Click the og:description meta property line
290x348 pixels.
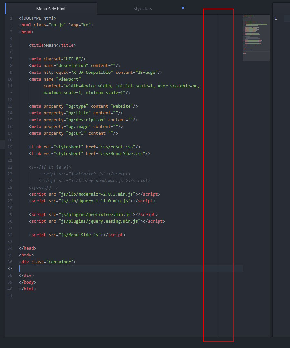pos(83,120)
